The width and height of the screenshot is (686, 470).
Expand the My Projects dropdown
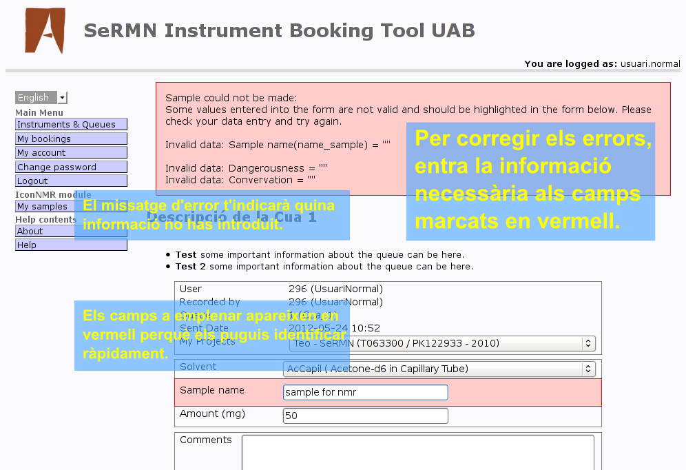442,343
